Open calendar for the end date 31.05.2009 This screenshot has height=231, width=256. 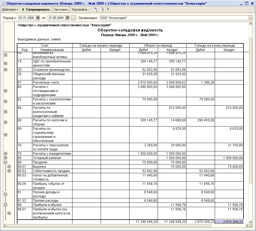(x=67, y=18)
